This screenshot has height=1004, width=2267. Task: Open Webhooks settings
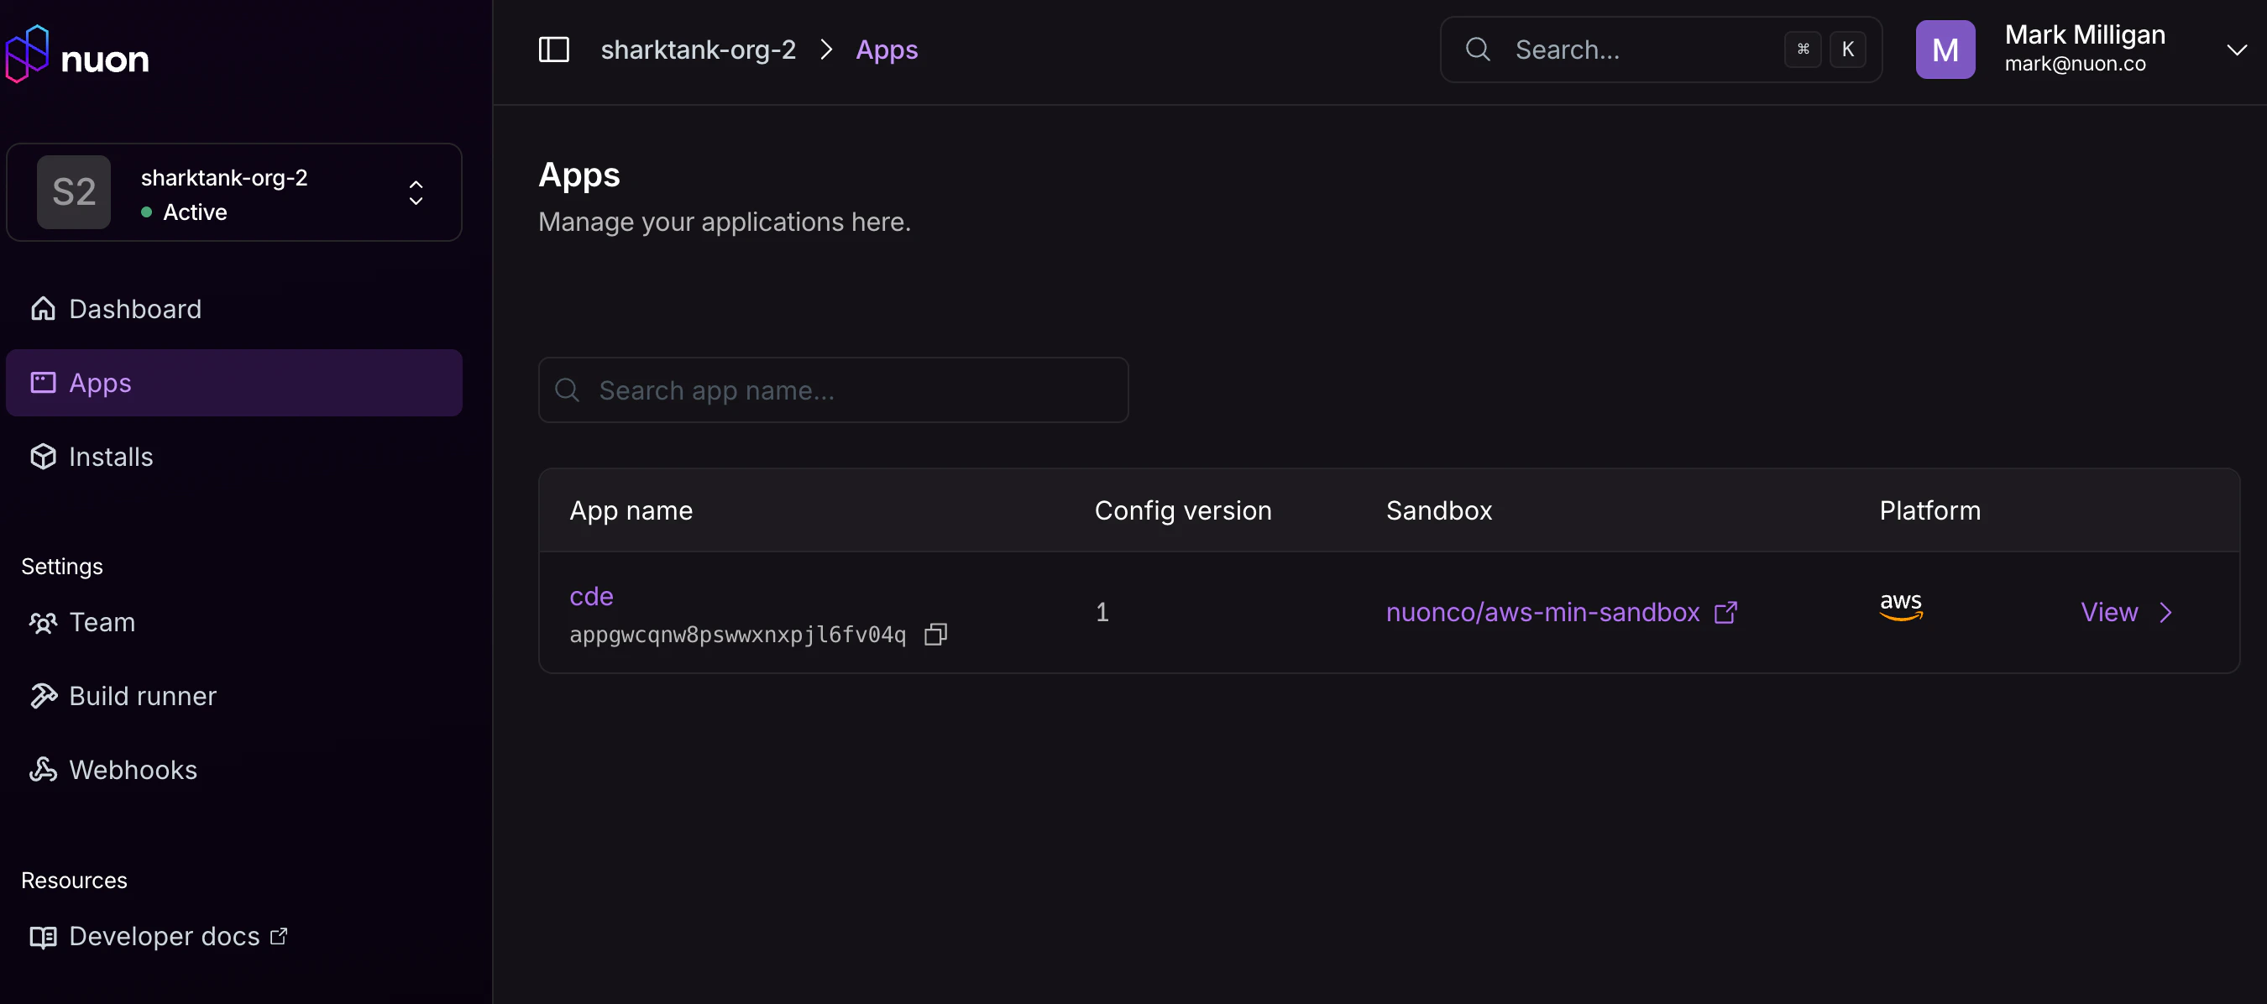tap(234, 770)
